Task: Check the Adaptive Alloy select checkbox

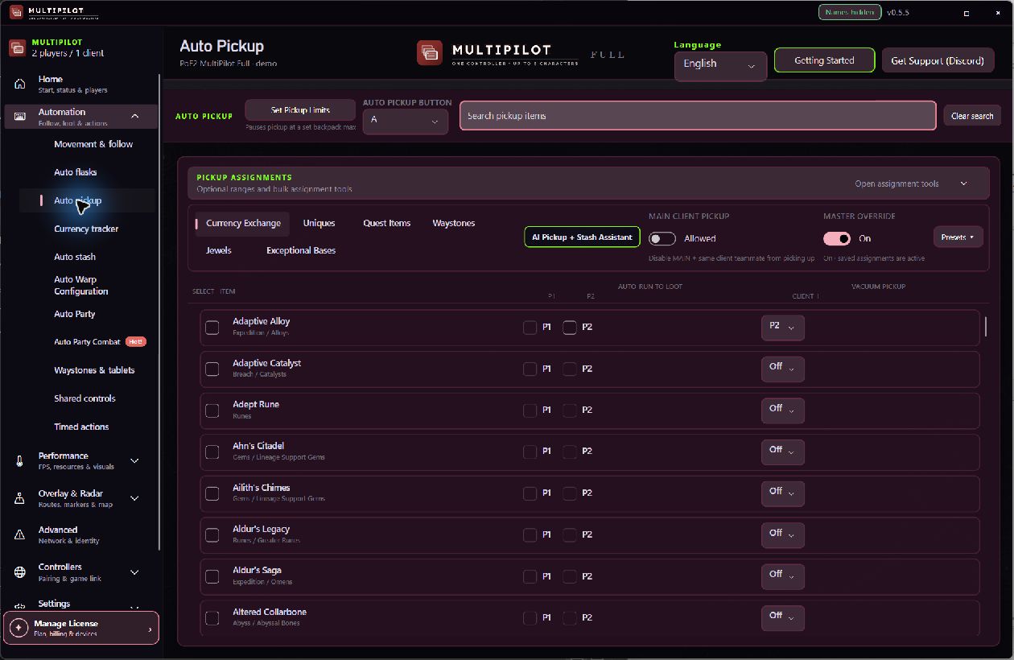Action: (212, 328)
